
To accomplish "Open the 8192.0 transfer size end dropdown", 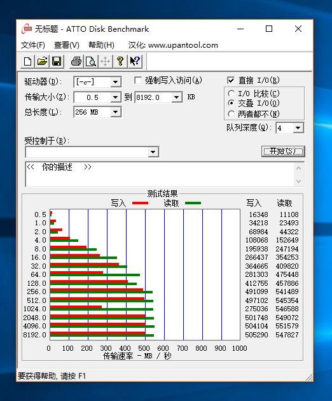I will [x=176, y=97].
